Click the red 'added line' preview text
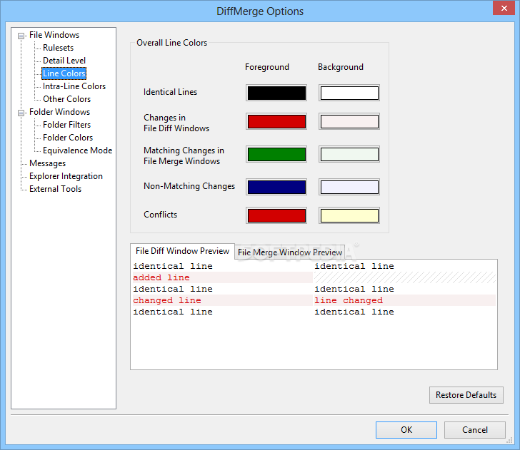Screen dimensions: 520x450 pyautogui.click(x=161, y=277)
